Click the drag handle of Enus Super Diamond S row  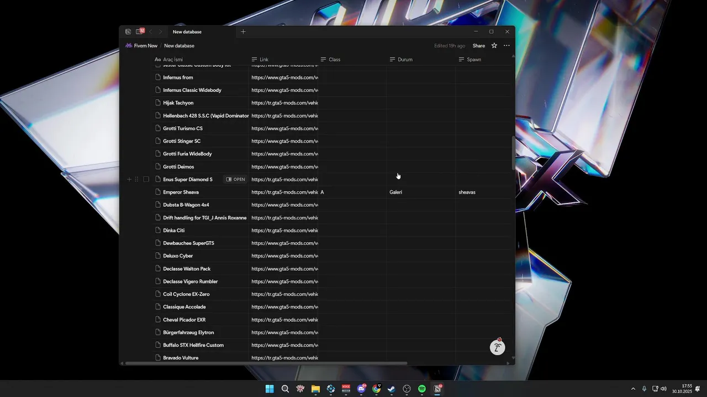click(136, 179)
